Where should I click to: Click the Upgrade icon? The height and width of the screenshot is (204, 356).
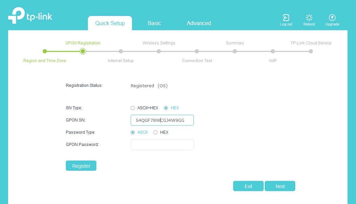pyautogui.click(x=332, y=17)
